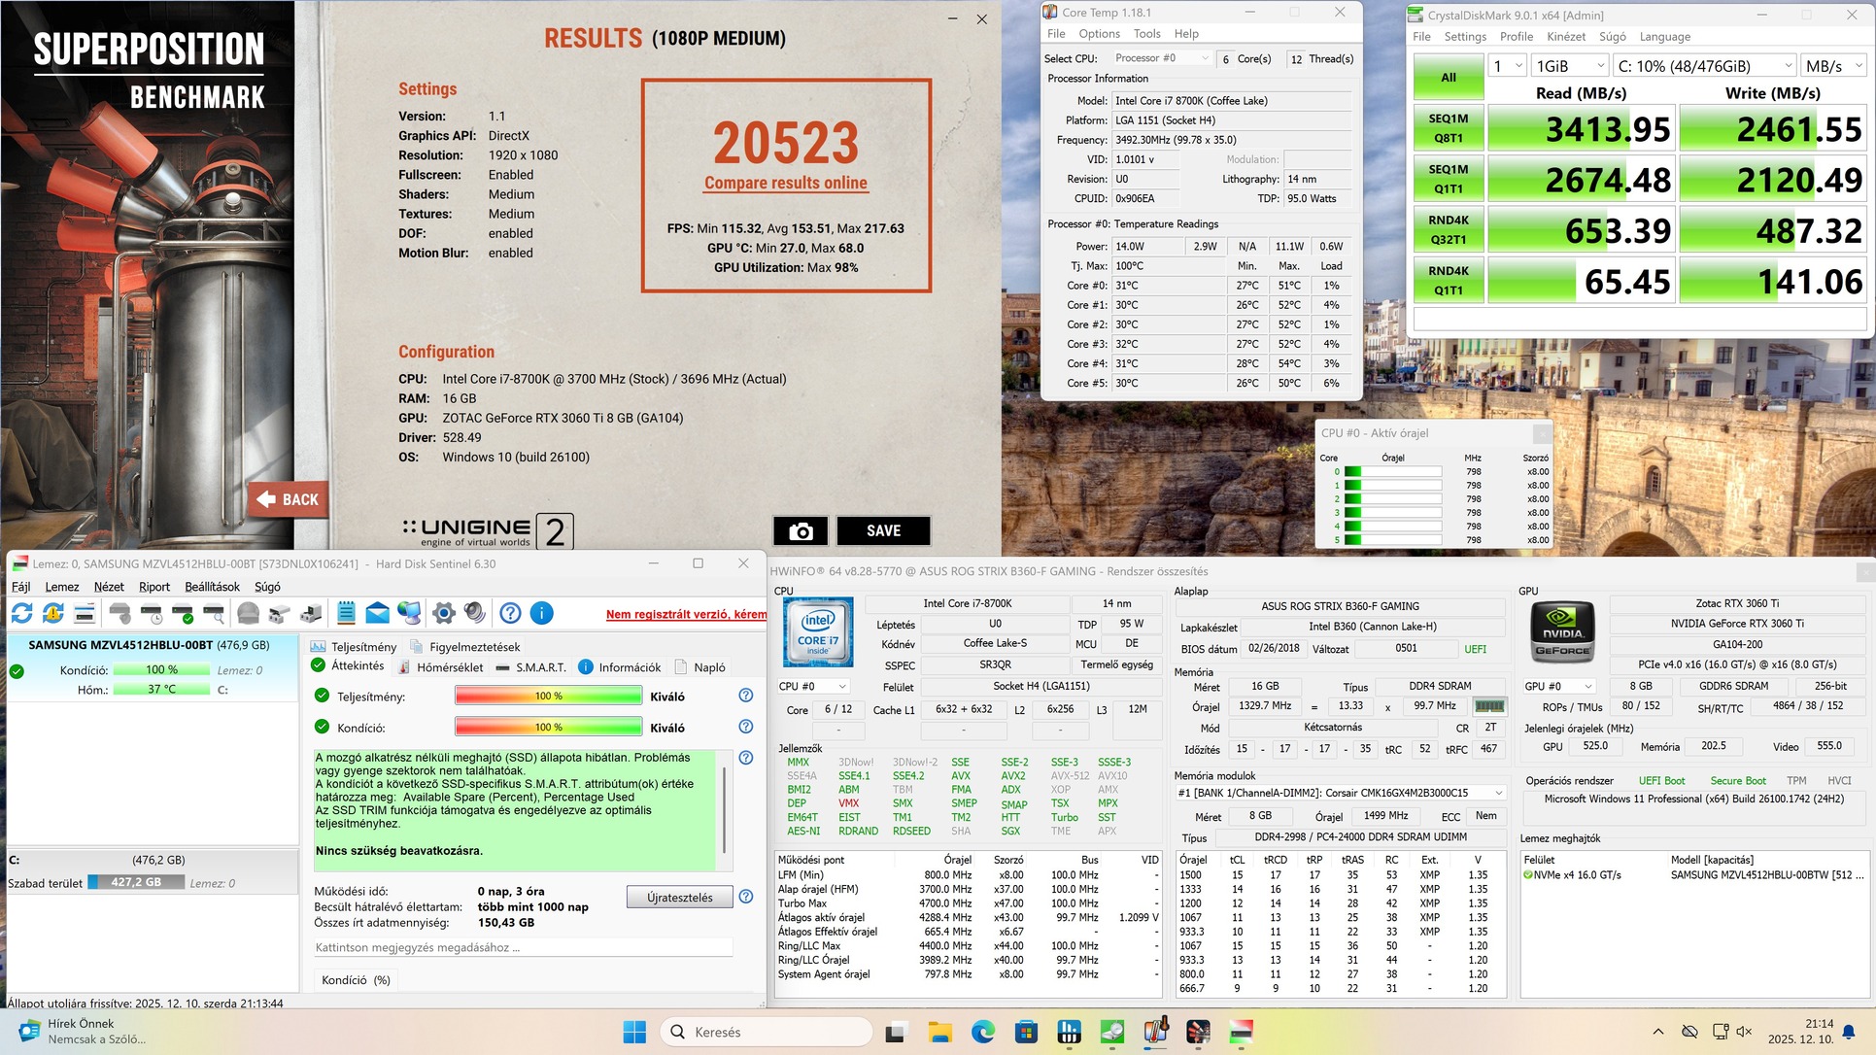Open the mail alert envelope icon
The width and height of the screenshot is (1876, 1055).
click(377, 613)
